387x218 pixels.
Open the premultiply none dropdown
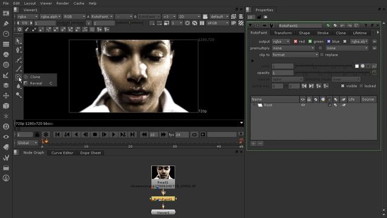point(293,48)
